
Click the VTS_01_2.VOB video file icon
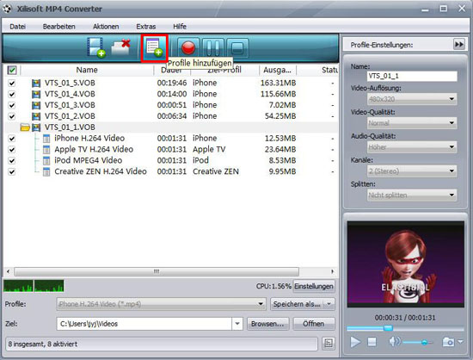click(x=36, y=116)
